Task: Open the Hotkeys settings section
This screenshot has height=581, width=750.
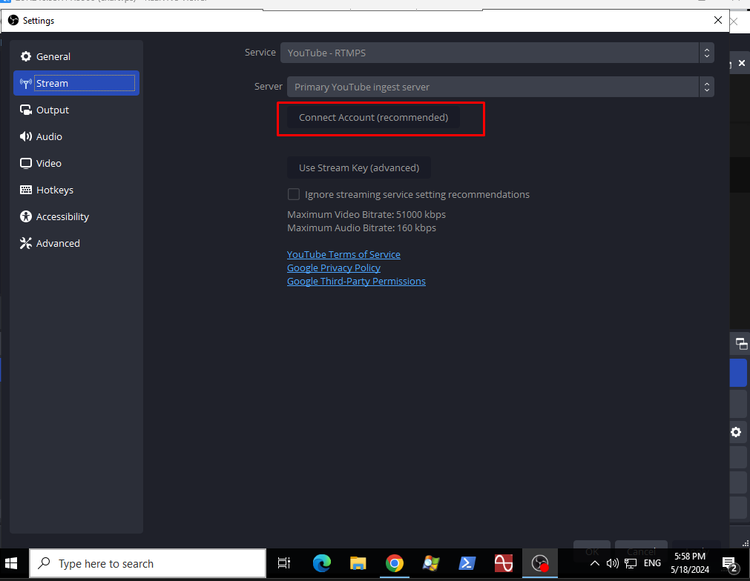Action: (54, 190)
